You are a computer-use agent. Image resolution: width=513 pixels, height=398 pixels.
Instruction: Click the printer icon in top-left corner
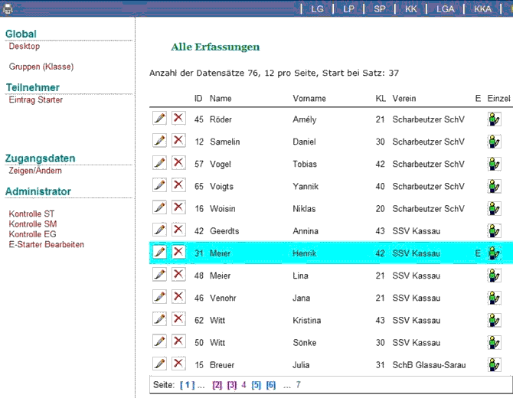point(8,8)
